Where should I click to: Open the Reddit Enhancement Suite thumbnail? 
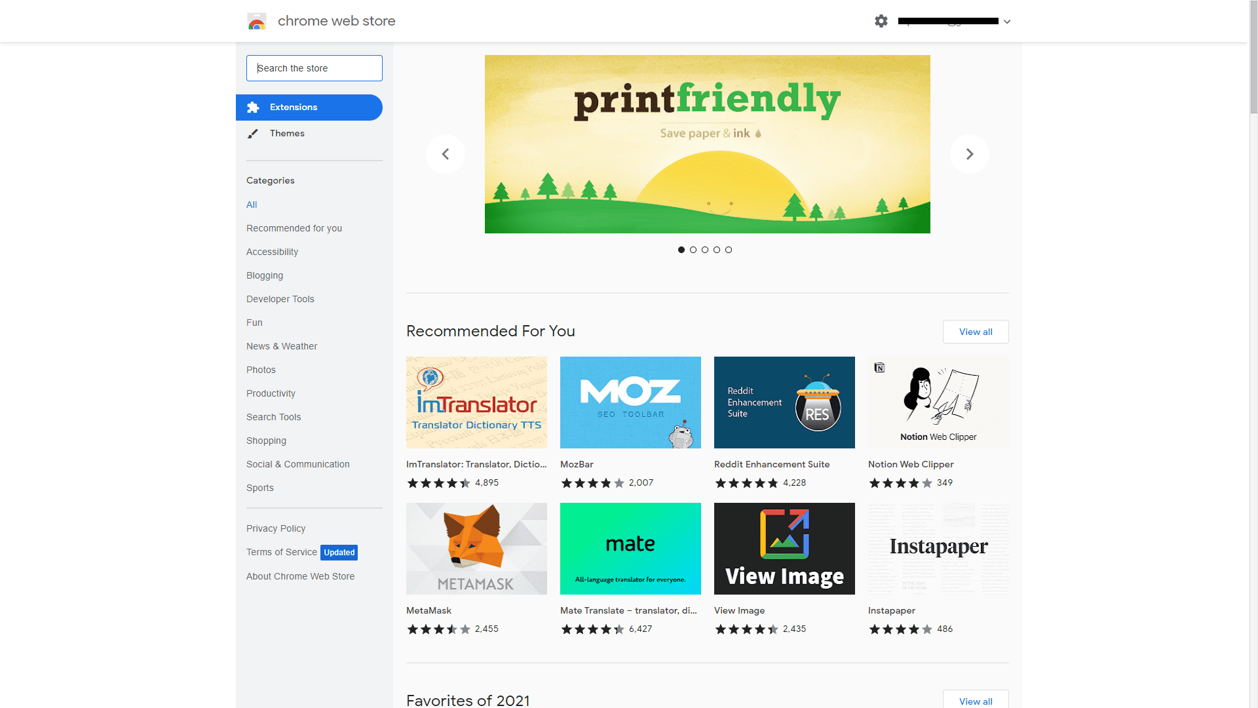point(784,403)
